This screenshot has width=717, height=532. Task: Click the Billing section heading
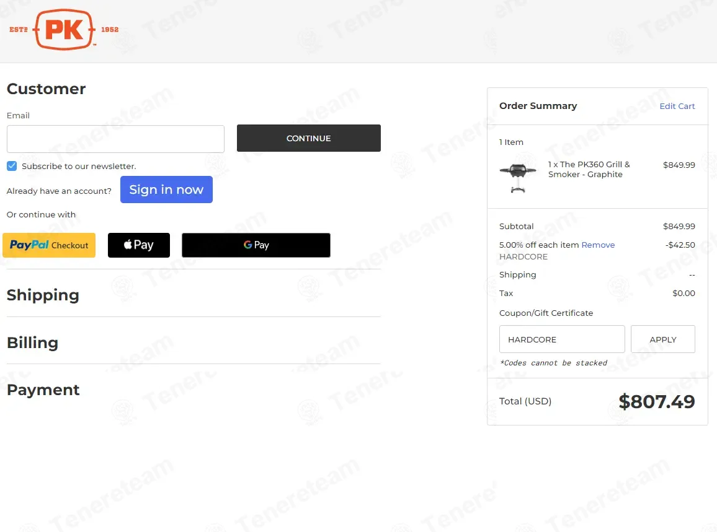(x=32, y=342)
